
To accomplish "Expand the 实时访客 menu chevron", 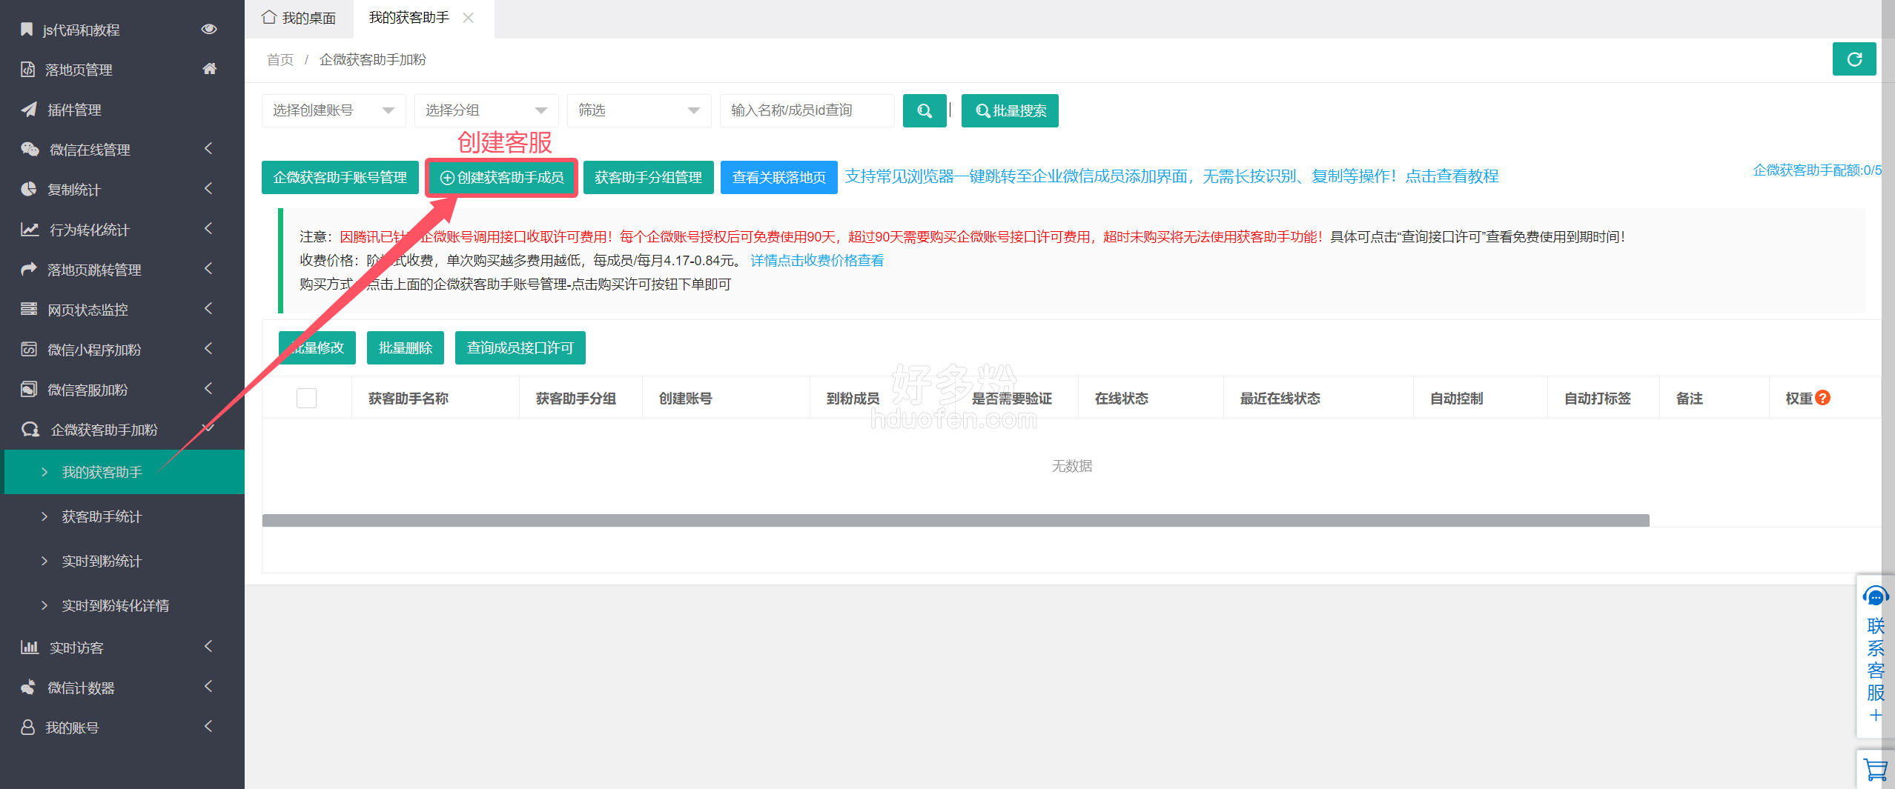I will tap(208, 647).
